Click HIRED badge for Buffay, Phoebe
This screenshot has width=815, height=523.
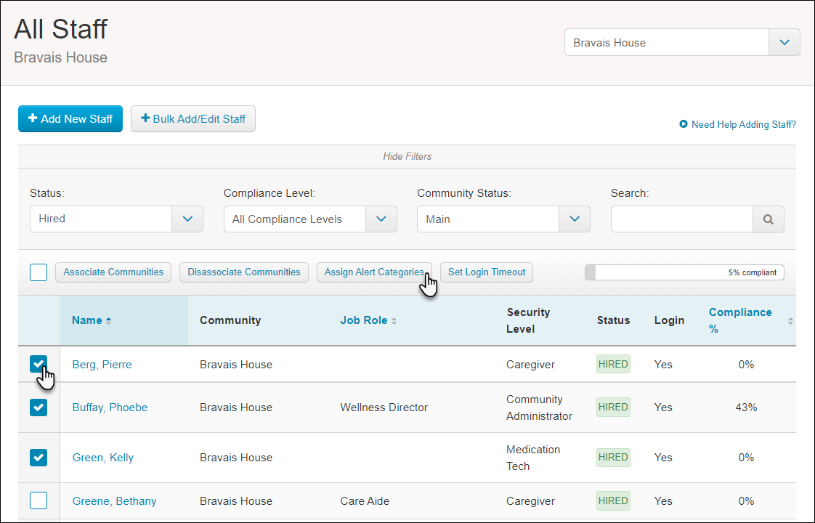point(613,407)
